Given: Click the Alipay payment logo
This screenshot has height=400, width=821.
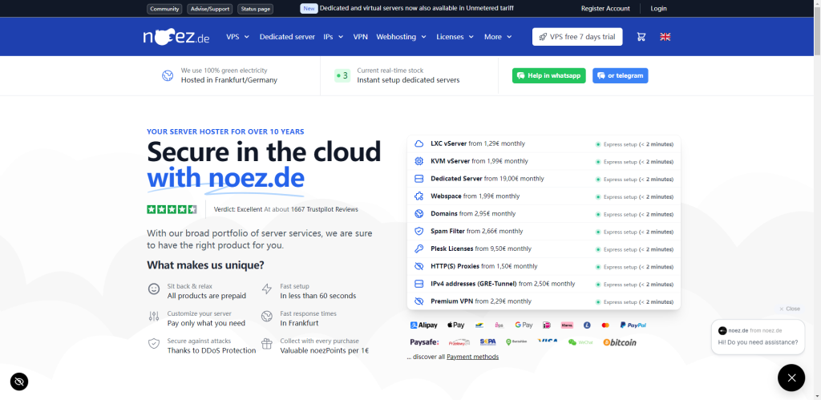Looking at the screenshot, I should coord(423,325).
